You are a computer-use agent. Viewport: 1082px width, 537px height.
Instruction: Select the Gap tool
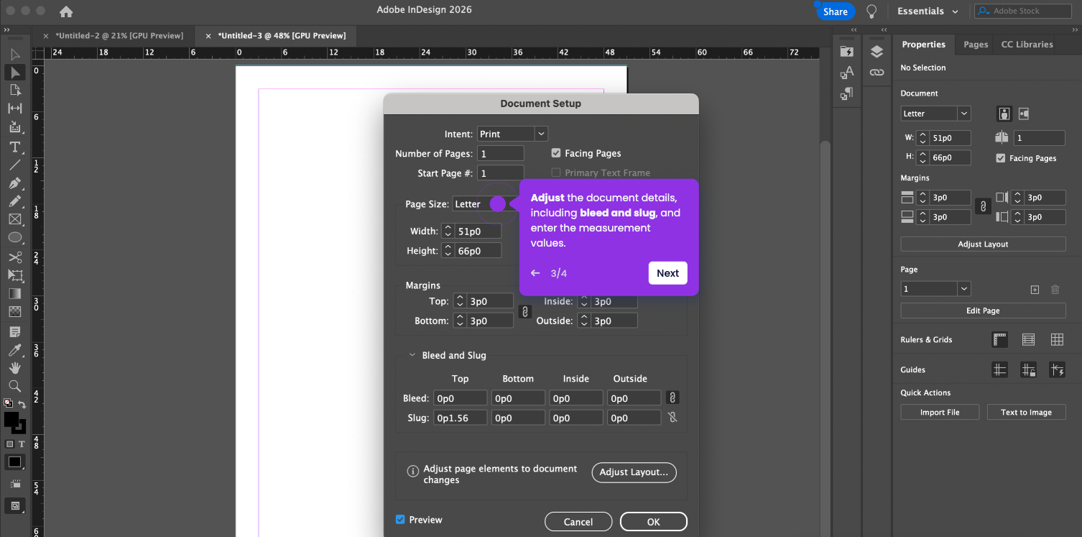click(15, 109)
